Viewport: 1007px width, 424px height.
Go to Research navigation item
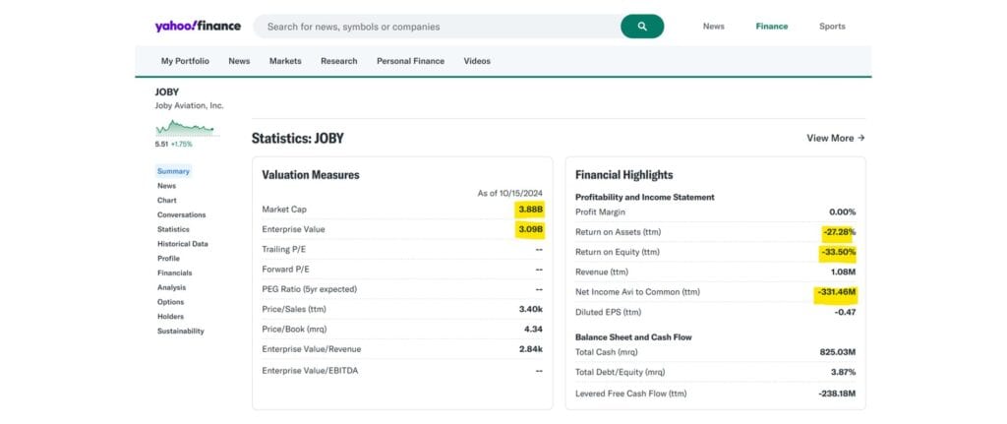pyautogui.click(x=338, y=61)
